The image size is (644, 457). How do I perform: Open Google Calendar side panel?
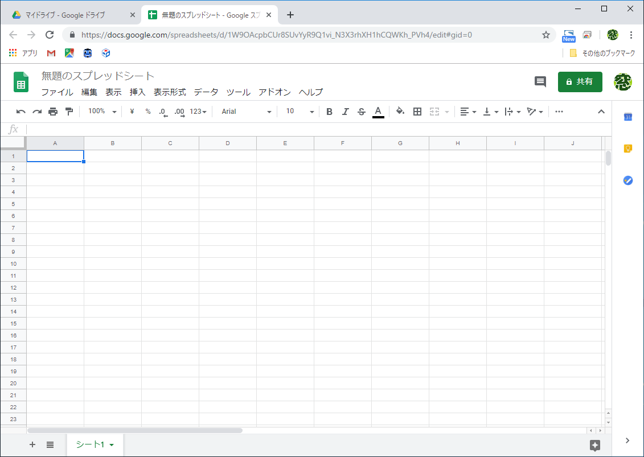pos(627,117)
